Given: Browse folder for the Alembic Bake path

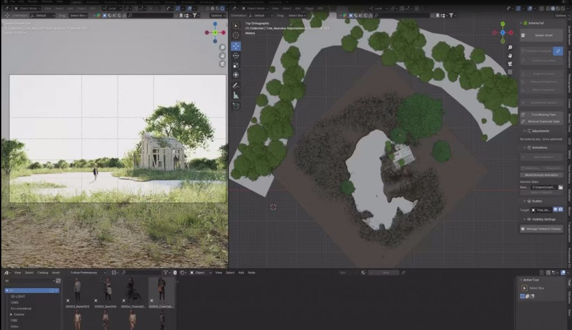Looking at the screenshot, I should point(560,187).
